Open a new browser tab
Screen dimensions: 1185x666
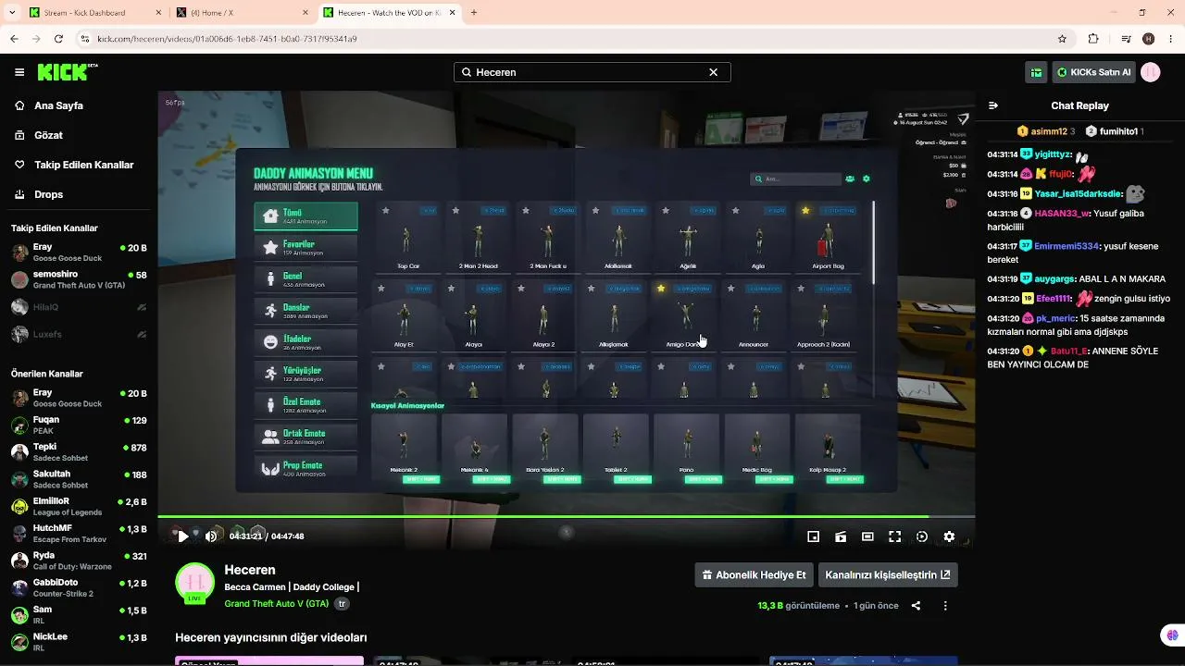[x=474, y=13]
